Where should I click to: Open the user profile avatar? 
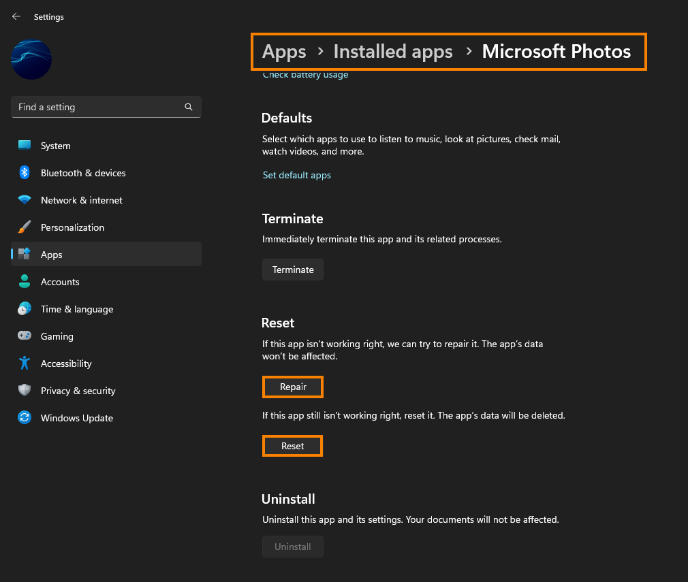click(x=31, y=59)
